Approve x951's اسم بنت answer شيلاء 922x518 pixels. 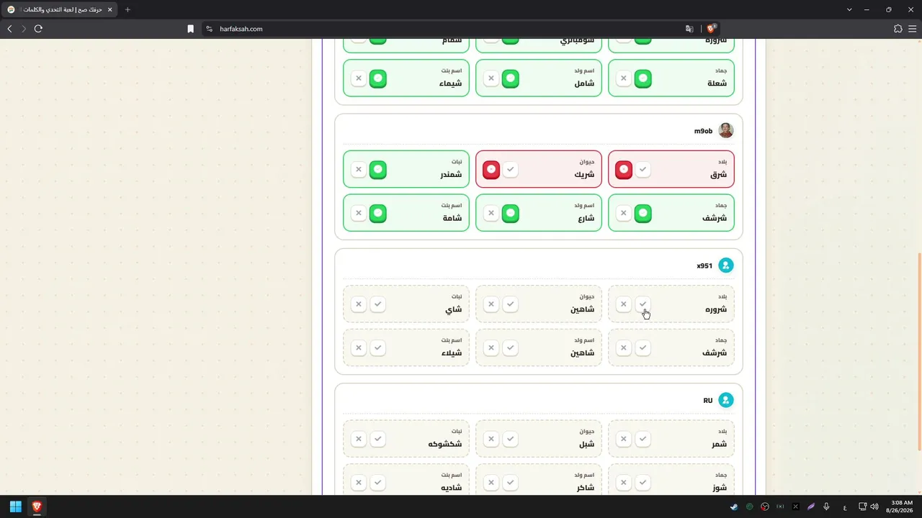point(378,347)
